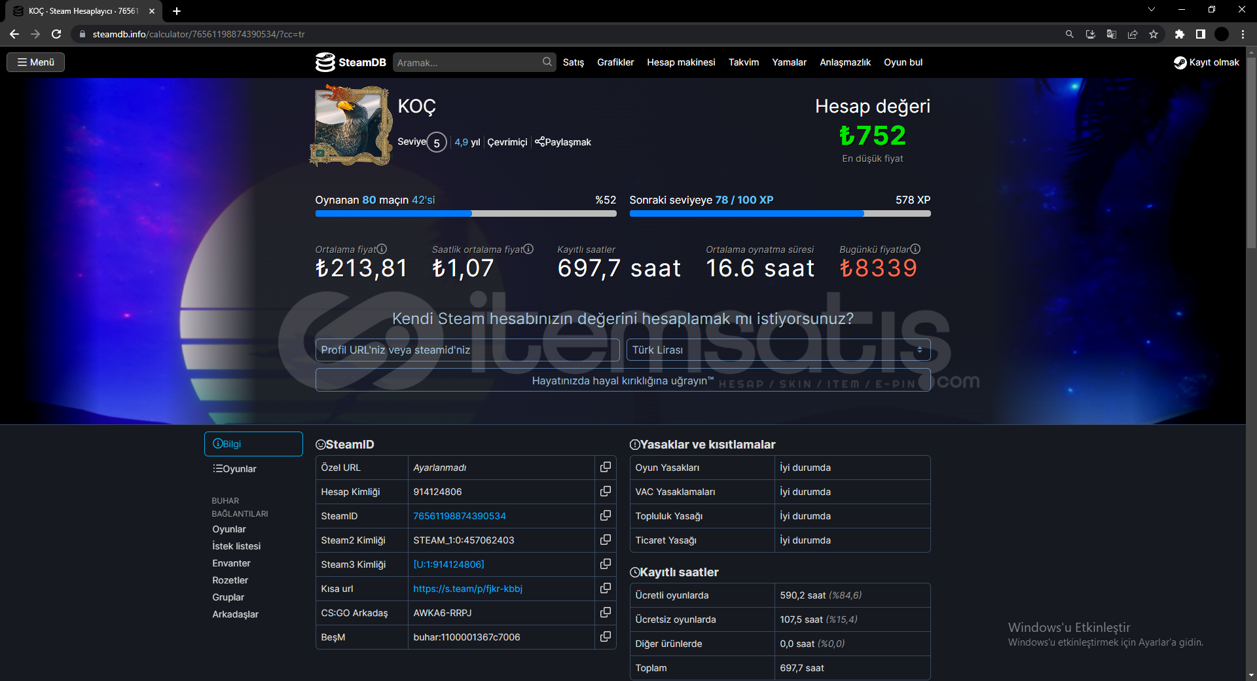Open the Türk Lirası currency dropdown

click(778, 350)
